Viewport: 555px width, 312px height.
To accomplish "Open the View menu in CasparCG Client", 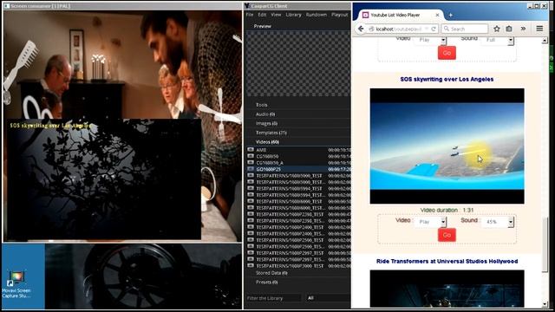I will pos(276,15).
